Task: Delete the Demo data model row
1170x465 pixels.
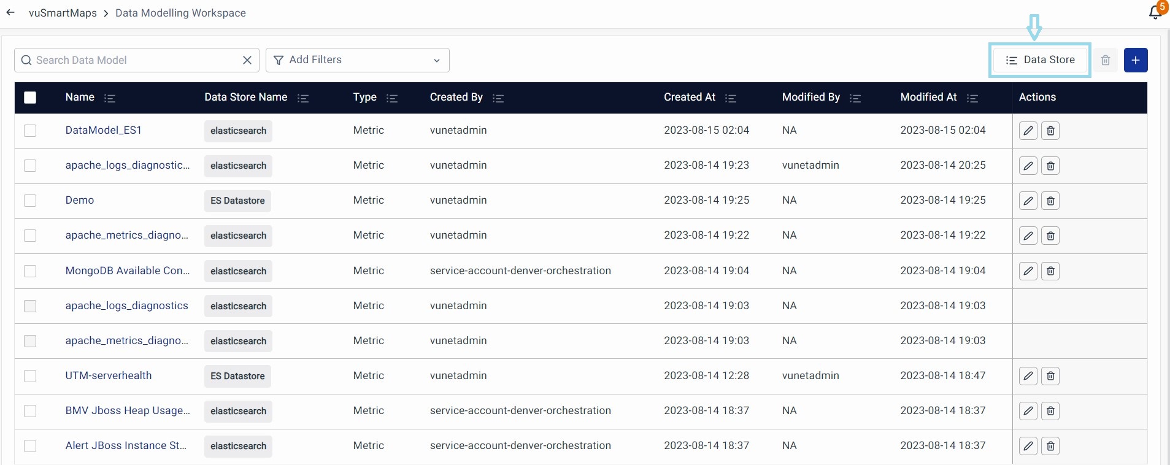Action: 1050,201
